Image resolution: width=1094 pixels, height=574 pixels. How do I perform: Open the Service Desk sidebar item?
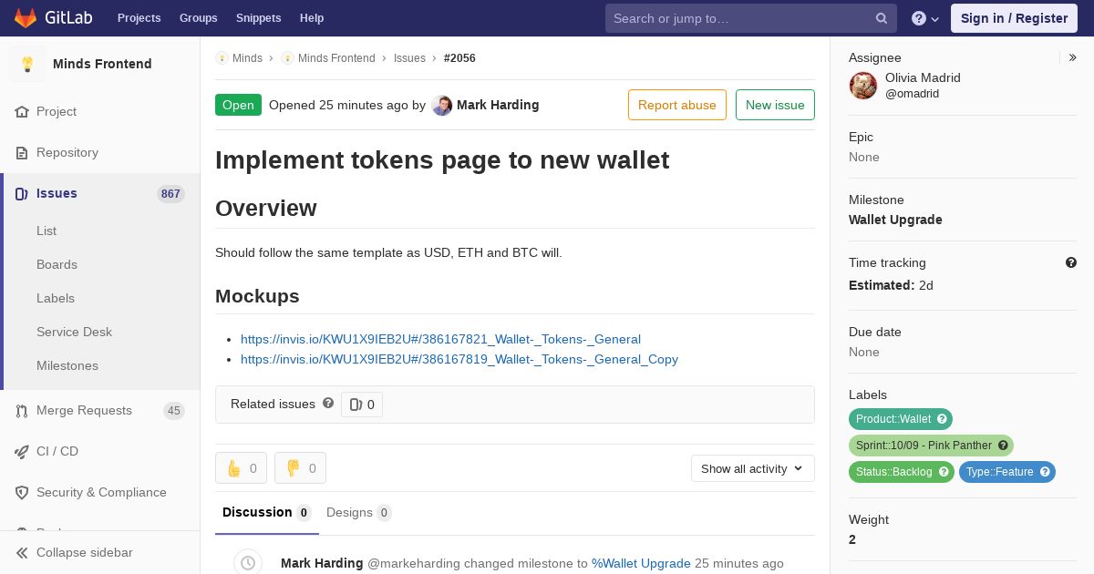point(74,333)
